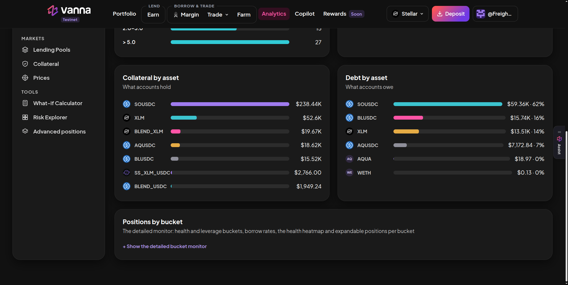Open Collateral in sidebar
568x285 pixels.
coord(46,64)
